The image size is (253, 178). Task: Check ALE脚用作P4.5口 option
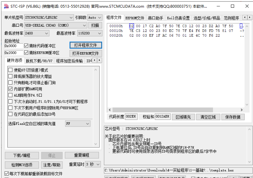tap(10, 95)
